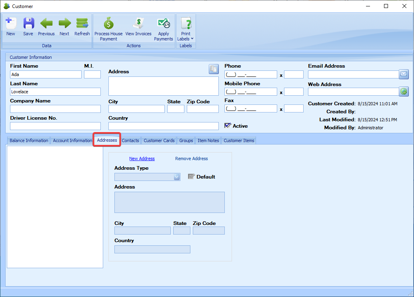Click the send email envelope icon

404,74
